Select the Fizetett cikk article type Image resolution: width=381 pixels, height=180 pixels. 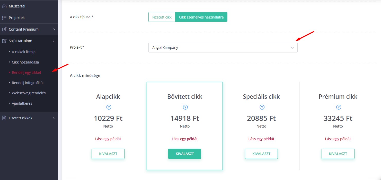tap(162, 17)
